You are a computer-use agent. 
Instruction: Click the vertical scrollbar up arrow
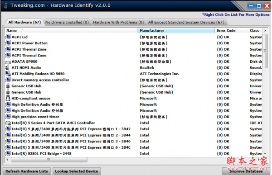[265, 31]
